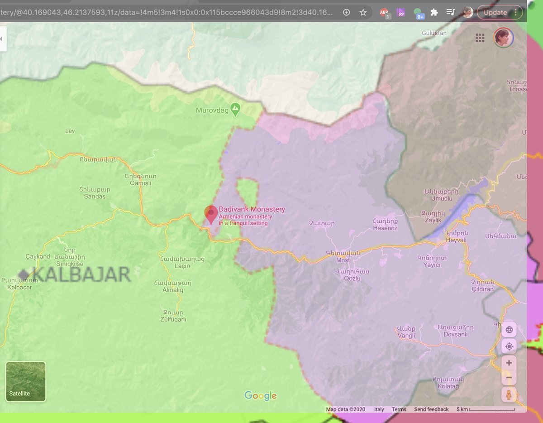Open Chrome's three-dot menu
Screen dimensions: 543x423
(515, 13)
